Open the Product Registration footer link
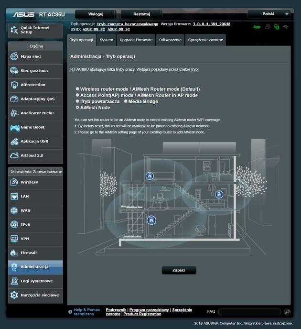301x329 pixels. [x=142, y=314]
